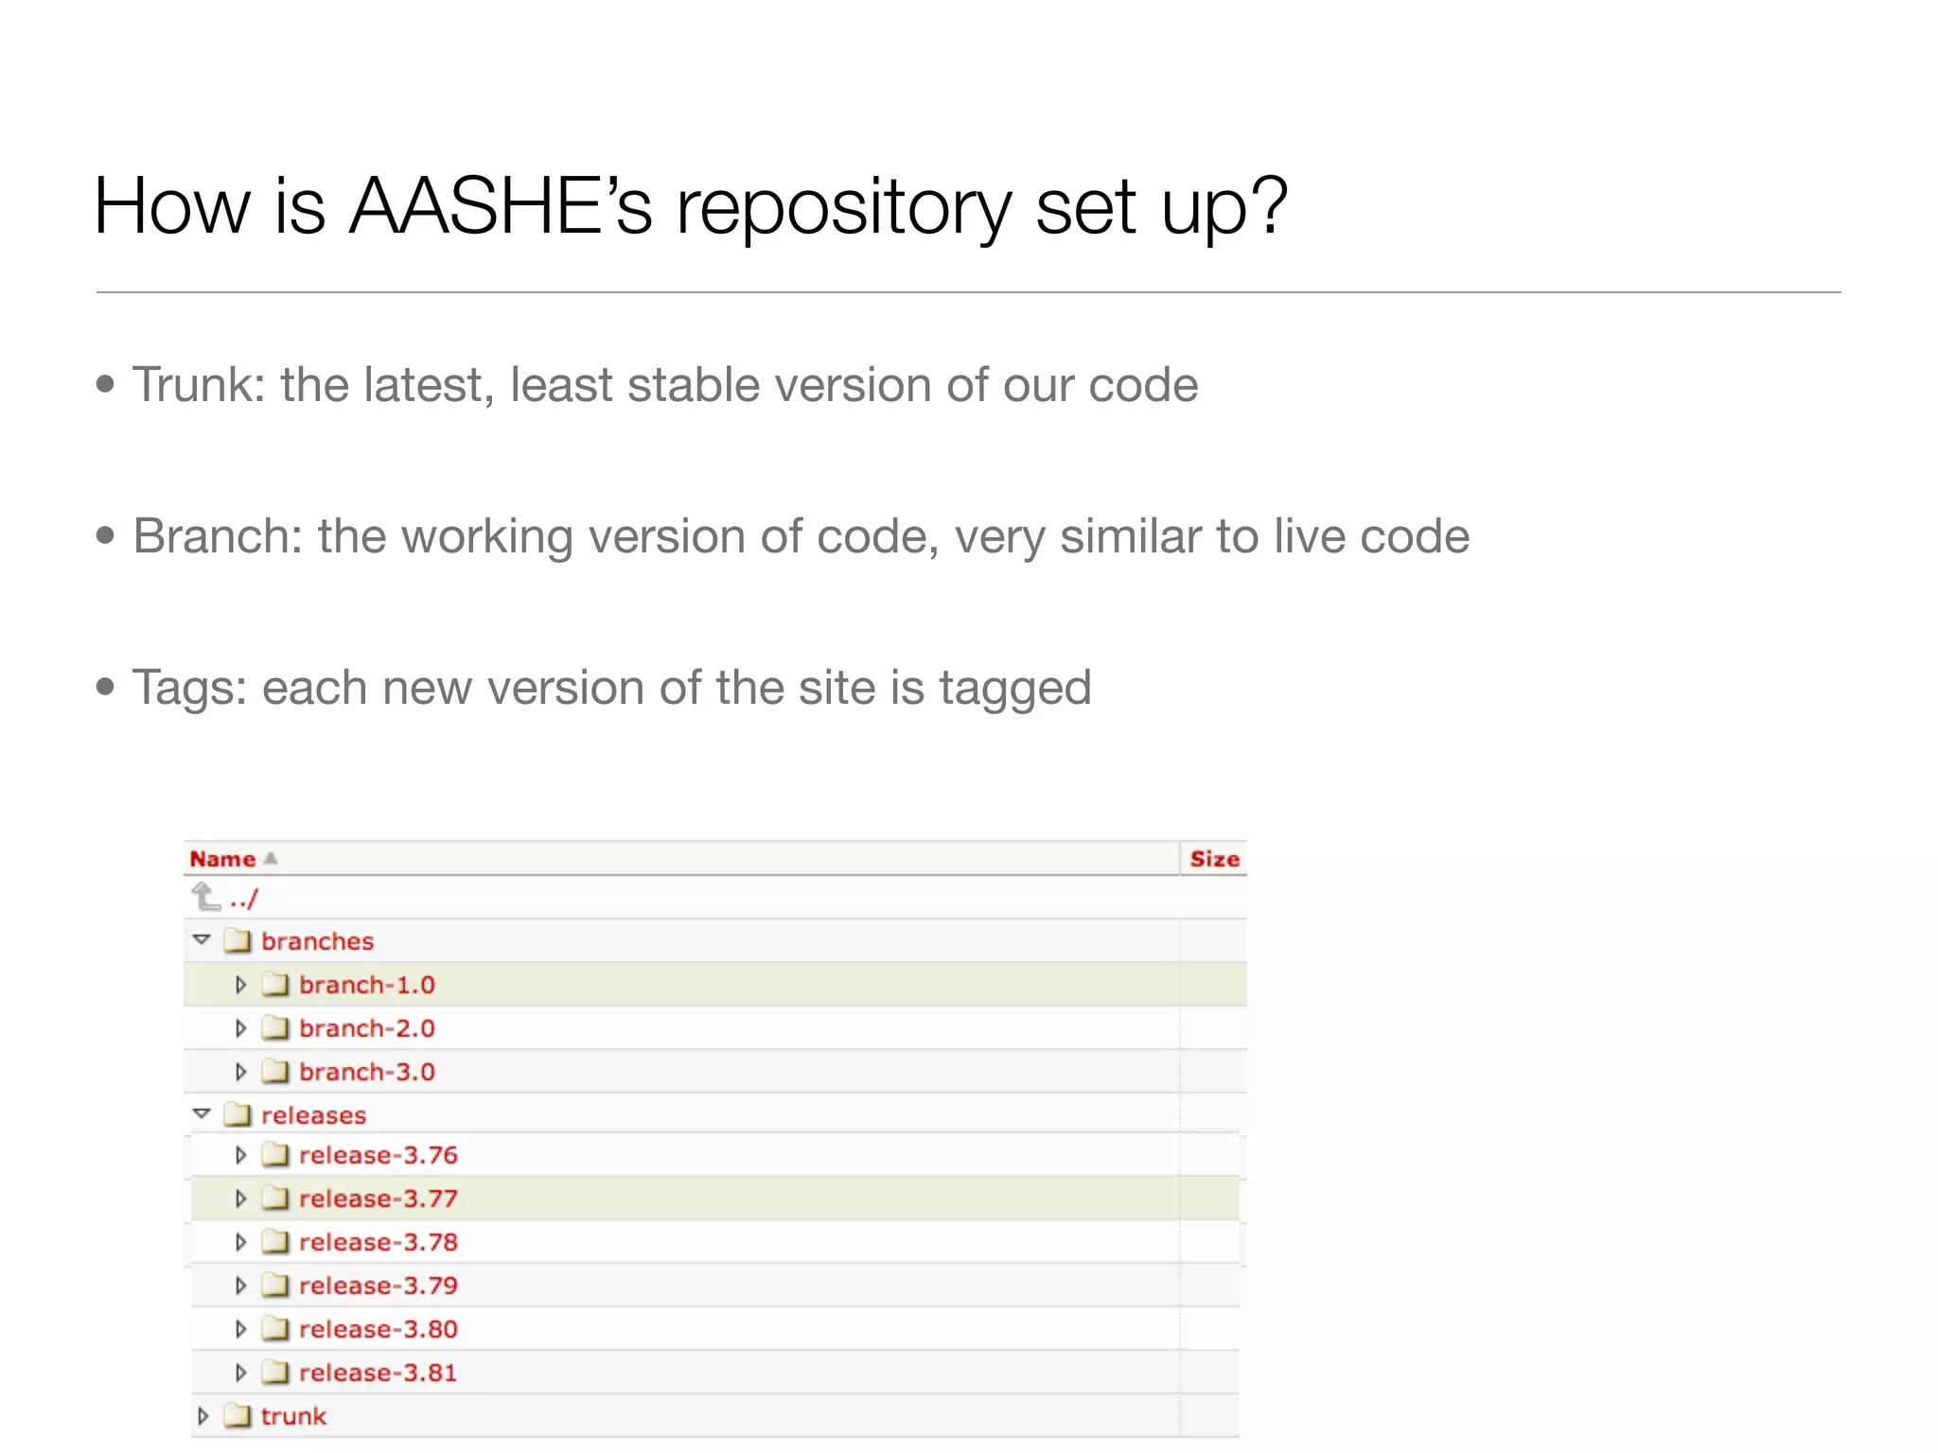Image resolution: width=1938 pixels, height=1453 pixels.
Task: Click the sort arrow next to Name
Action: [x=271, y=858]
